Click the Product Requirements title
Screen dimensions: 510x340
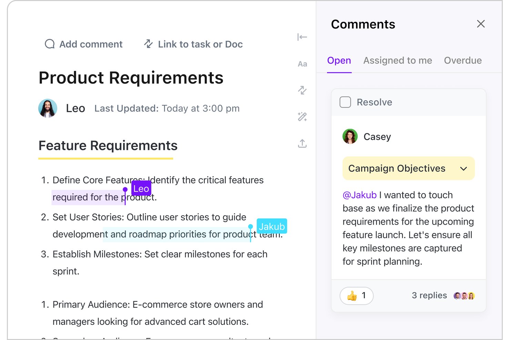[131, 78]
